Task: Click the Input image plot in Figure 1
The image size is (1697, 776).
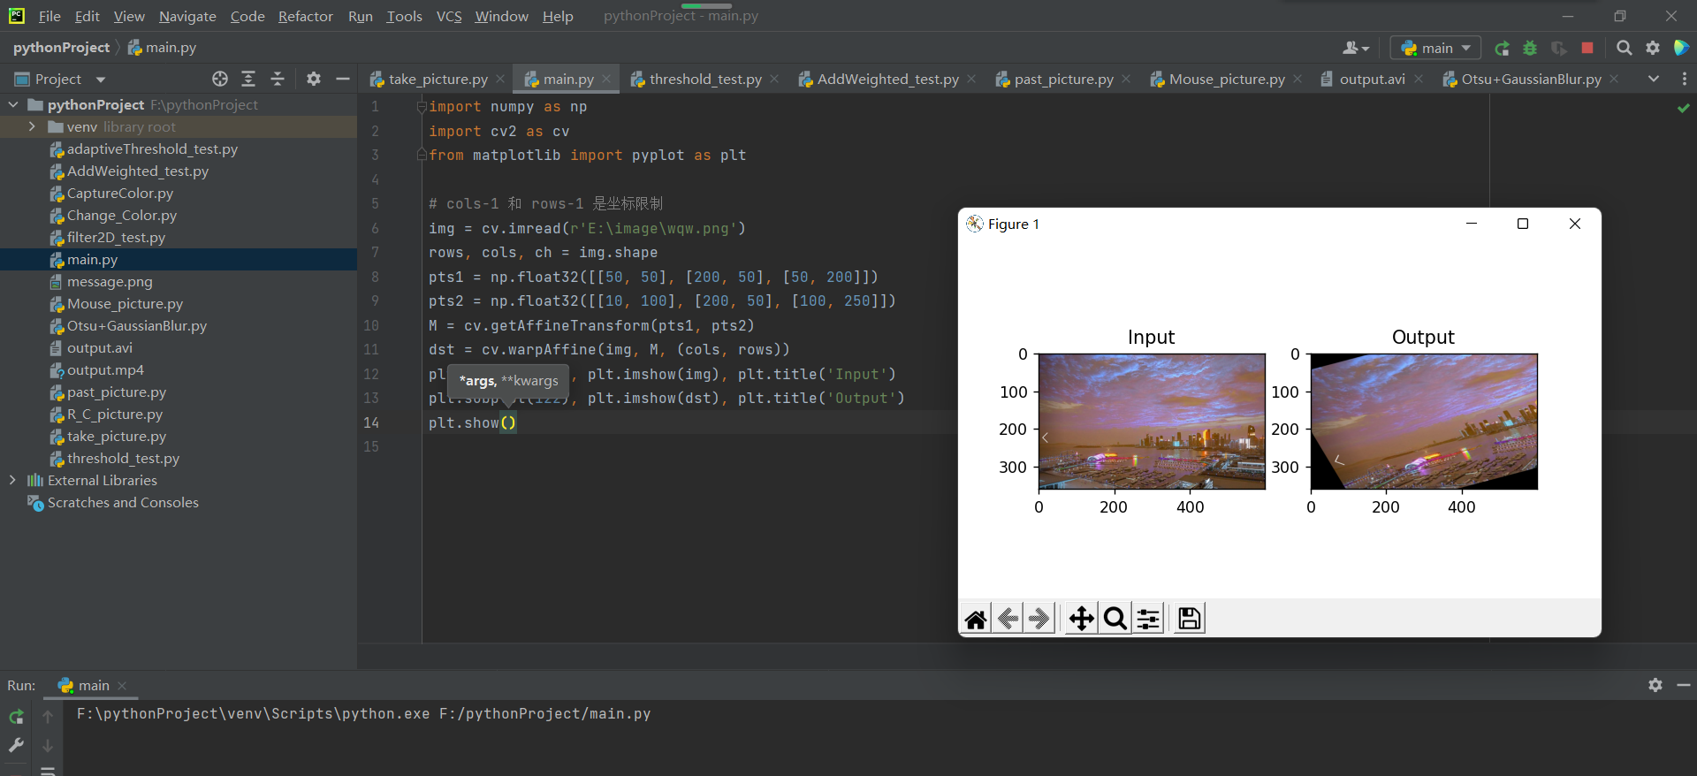Action: [1152, 422]
